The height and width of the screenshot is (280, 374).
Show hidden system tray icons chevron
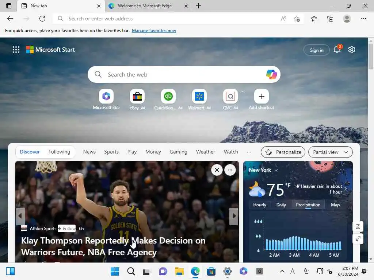[x=282, y=271]
